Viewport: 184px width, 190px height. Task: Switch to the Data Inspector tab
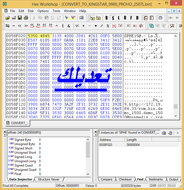(x=21, y=179)
